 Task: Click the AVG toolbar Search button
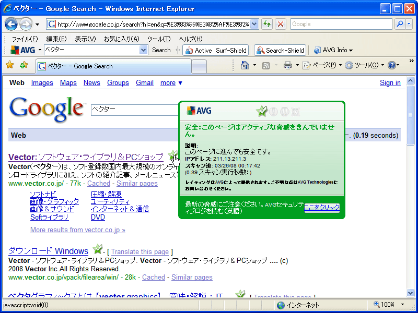[x=161, y=50]
